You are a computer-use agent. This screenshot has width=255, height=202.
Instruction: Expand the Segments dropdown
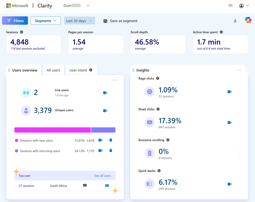[46, 21]
